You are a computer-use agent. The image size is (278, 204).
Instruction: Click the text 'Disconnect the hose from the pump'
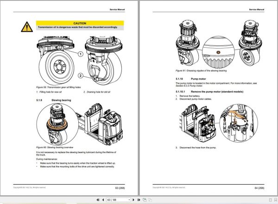pos(198,148)
